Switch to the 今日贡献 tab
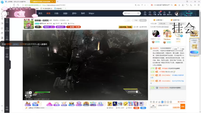Image resolution: width=201 pixels, height=113 pixels. point(154,24)
